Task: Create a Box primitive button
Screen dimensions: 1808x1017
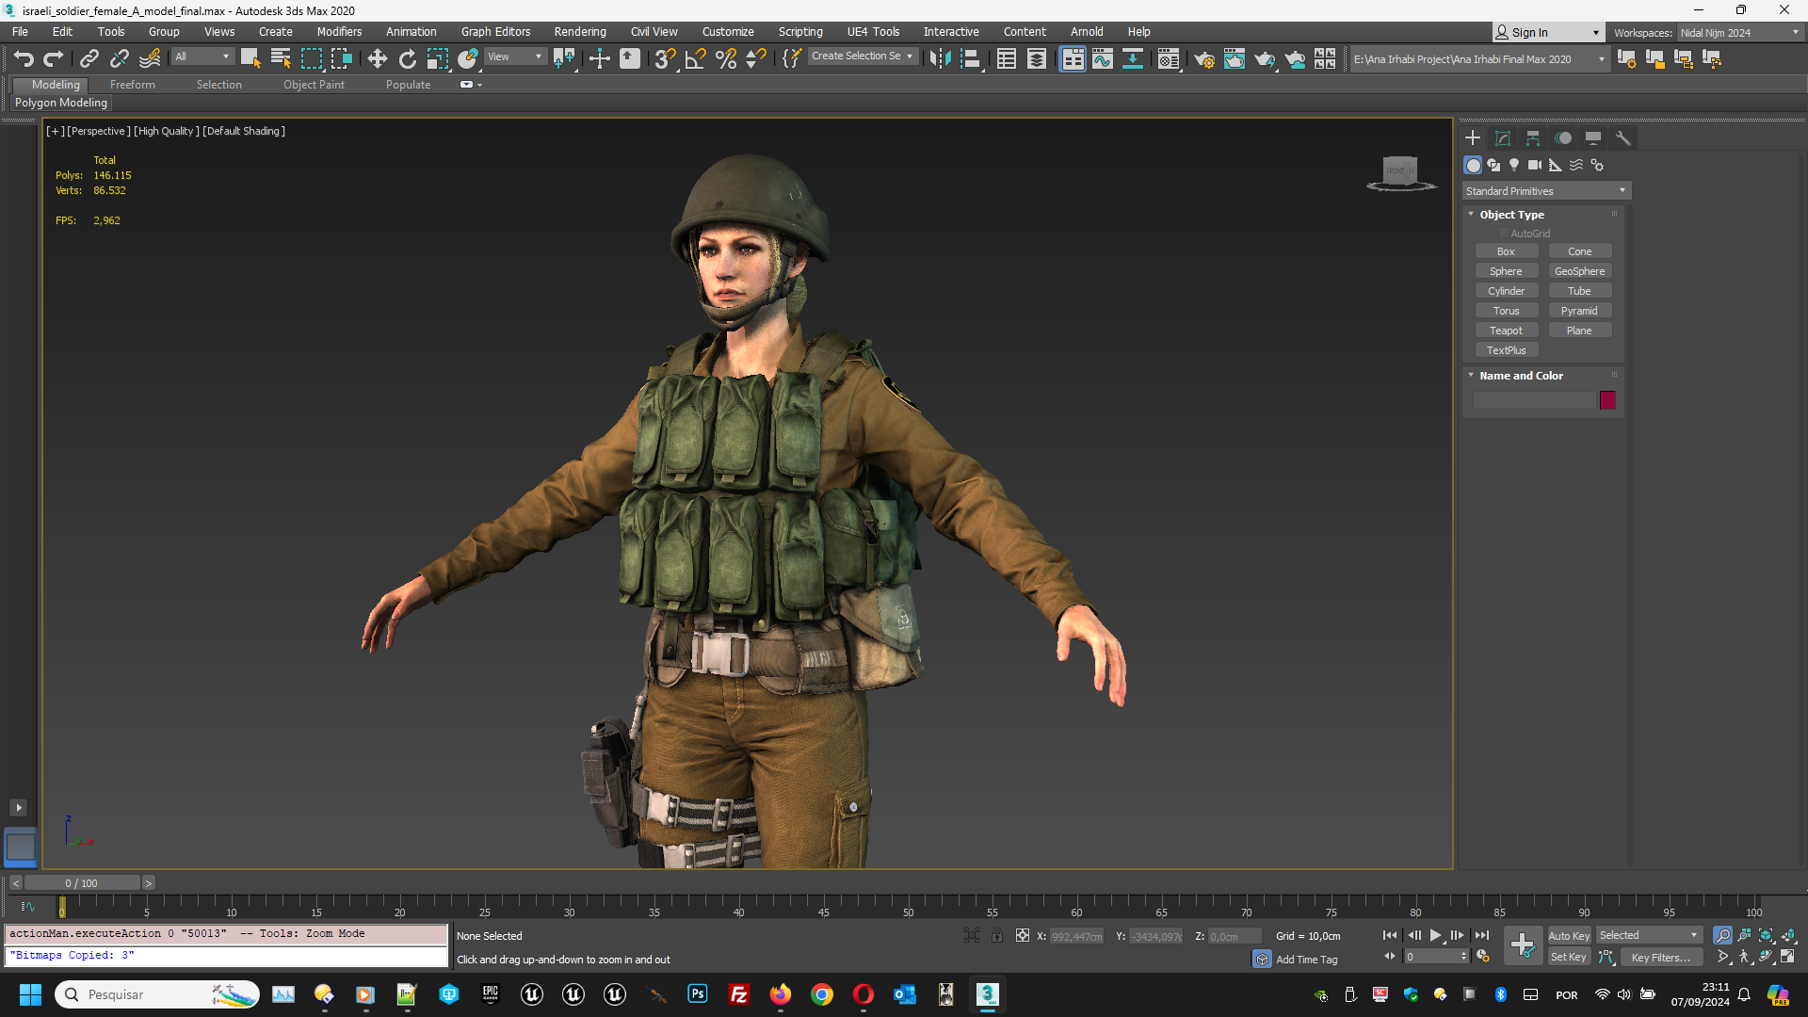Action: [1506, 251]
